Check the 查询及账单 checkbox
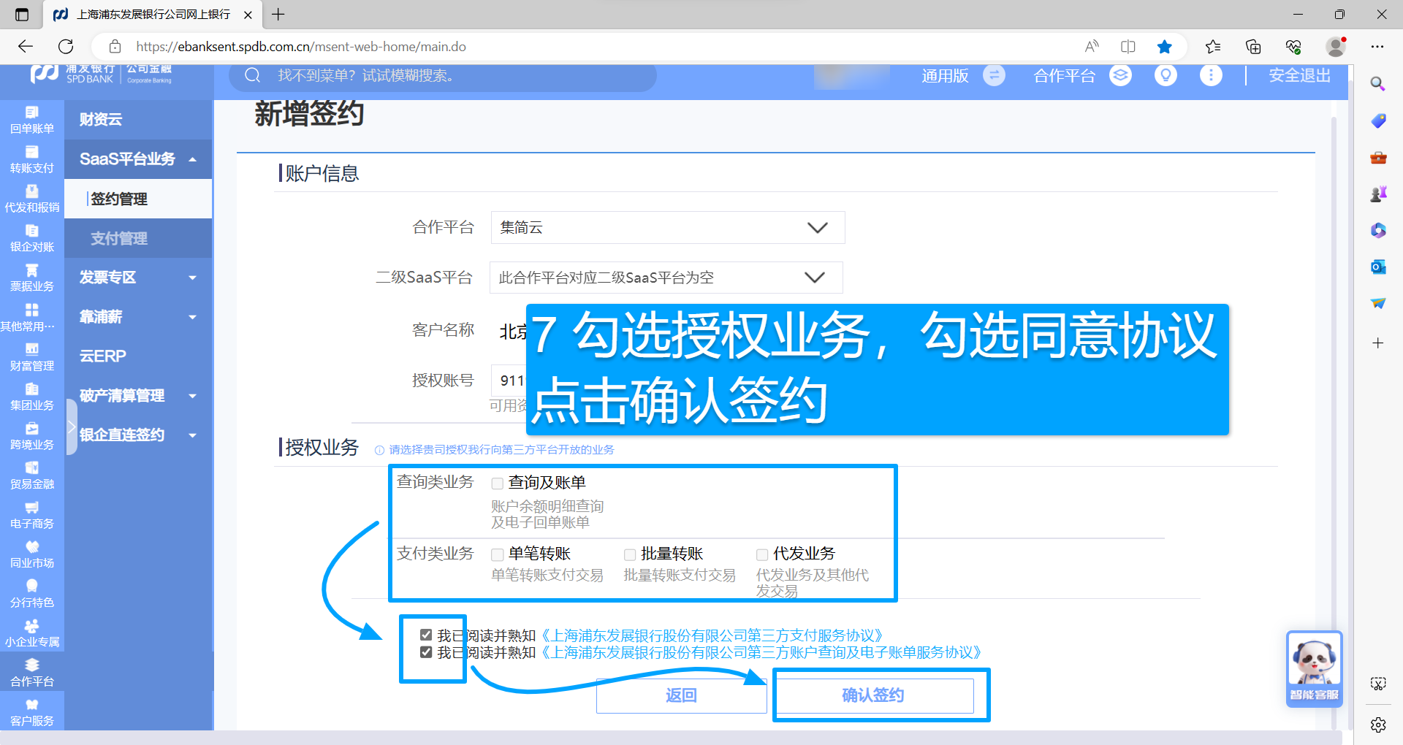Screen dimensions: 1403x745 click(x=498, y=484)
